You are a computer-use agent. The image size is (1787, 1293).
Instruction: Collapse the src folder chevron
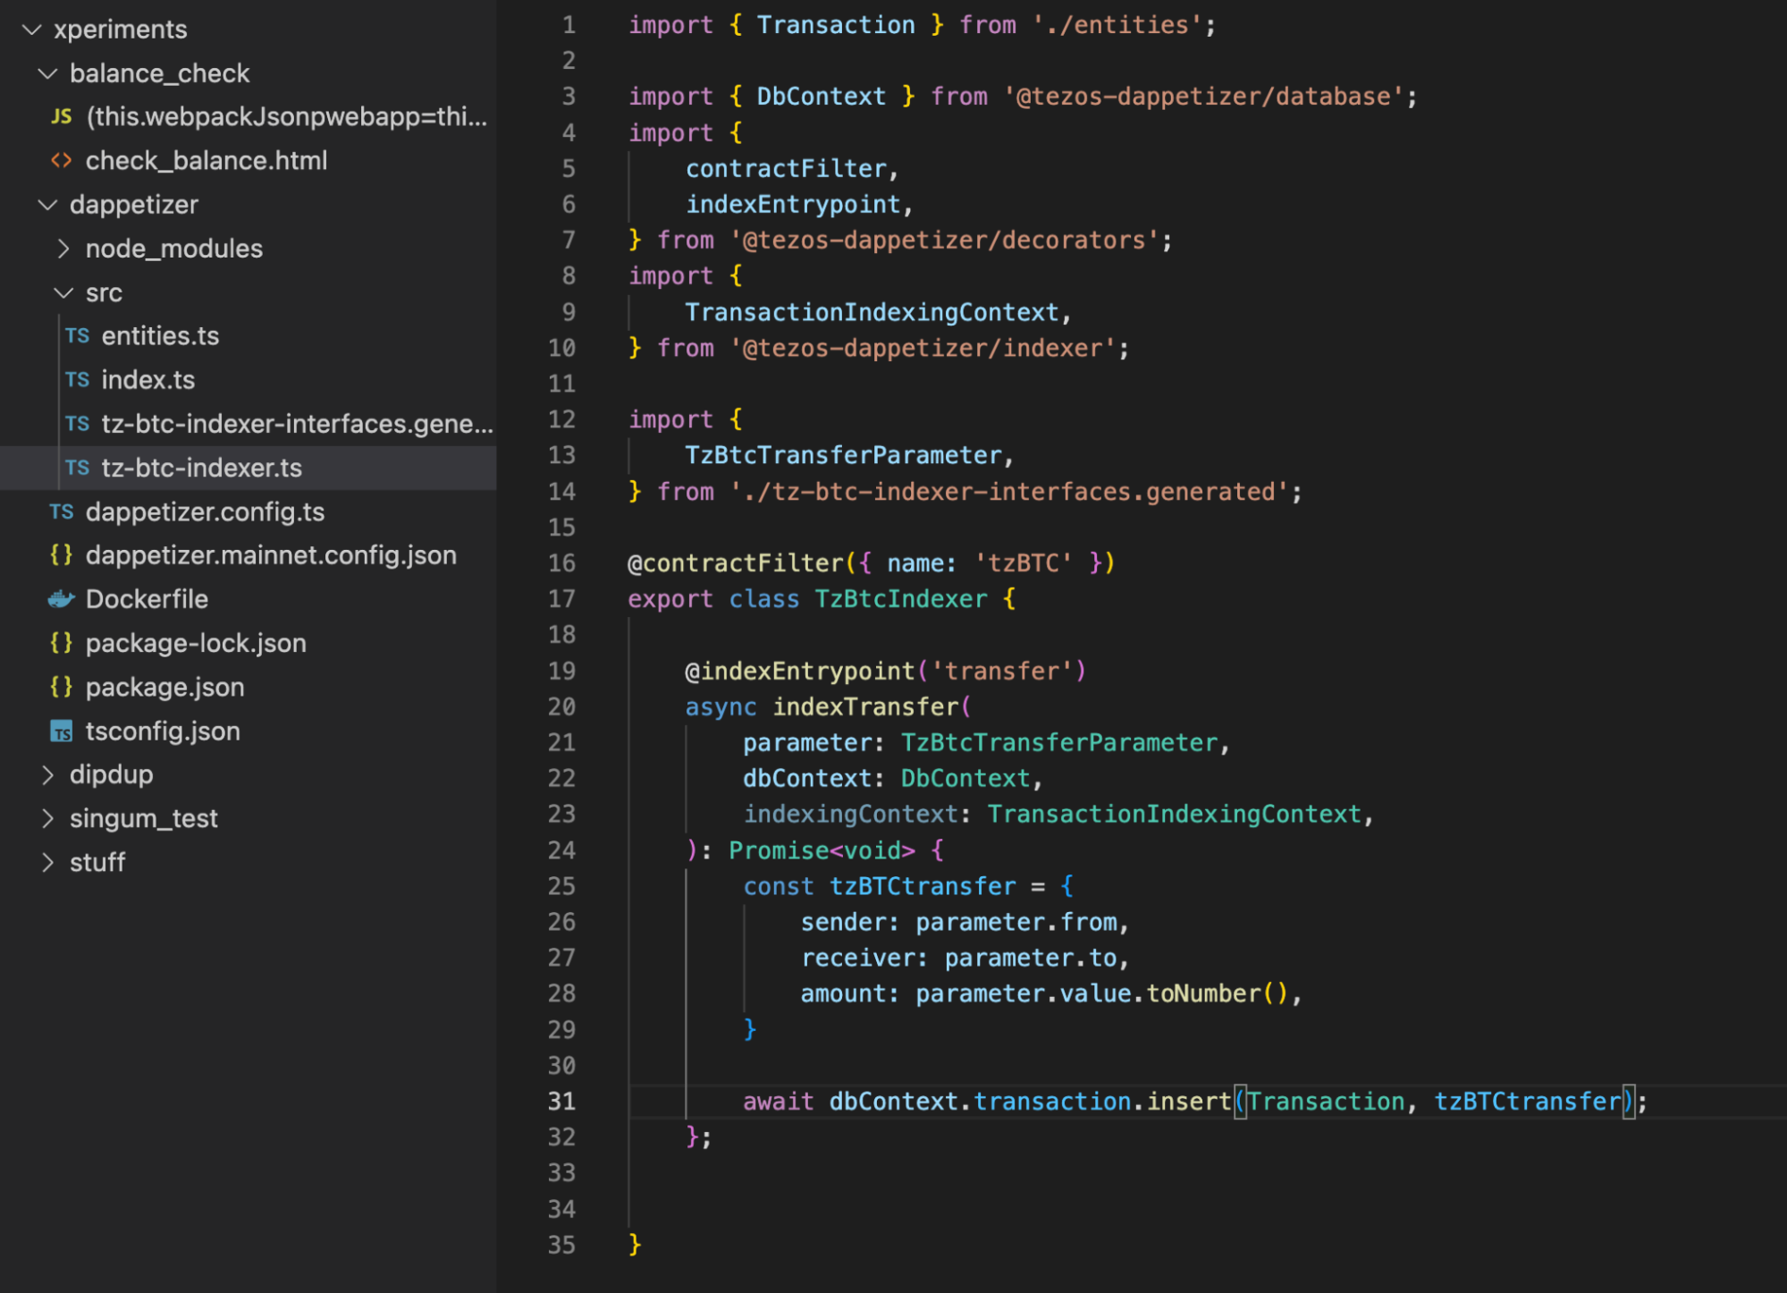point(63,292)
